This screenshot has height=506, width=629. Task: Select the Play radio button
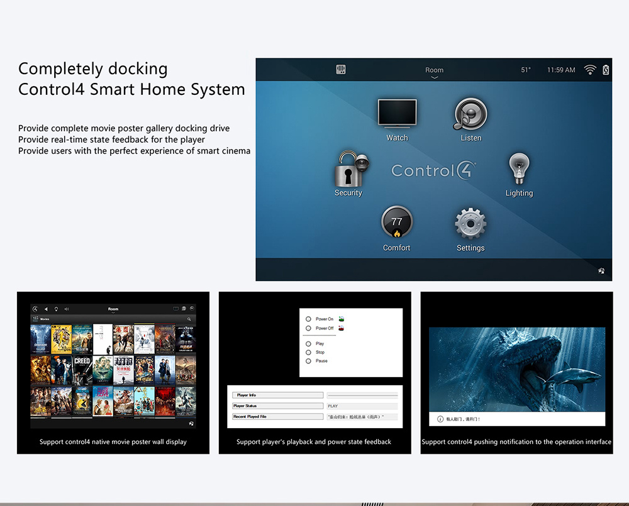[308, 344]
